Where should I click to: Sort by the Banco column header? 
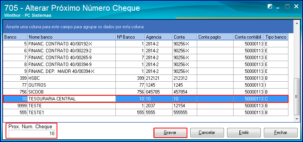(x=15, y=37)
